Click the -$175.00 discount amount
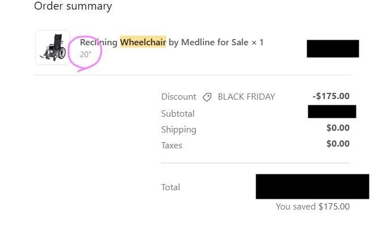 pyautogui.click(x=331, y=96)
